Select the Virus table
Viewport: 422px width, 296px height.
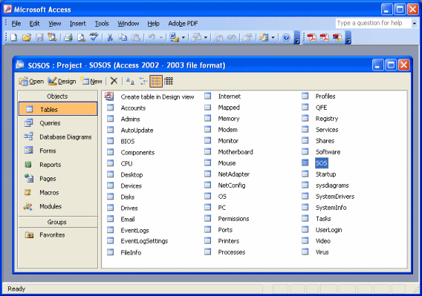(322, 252)
